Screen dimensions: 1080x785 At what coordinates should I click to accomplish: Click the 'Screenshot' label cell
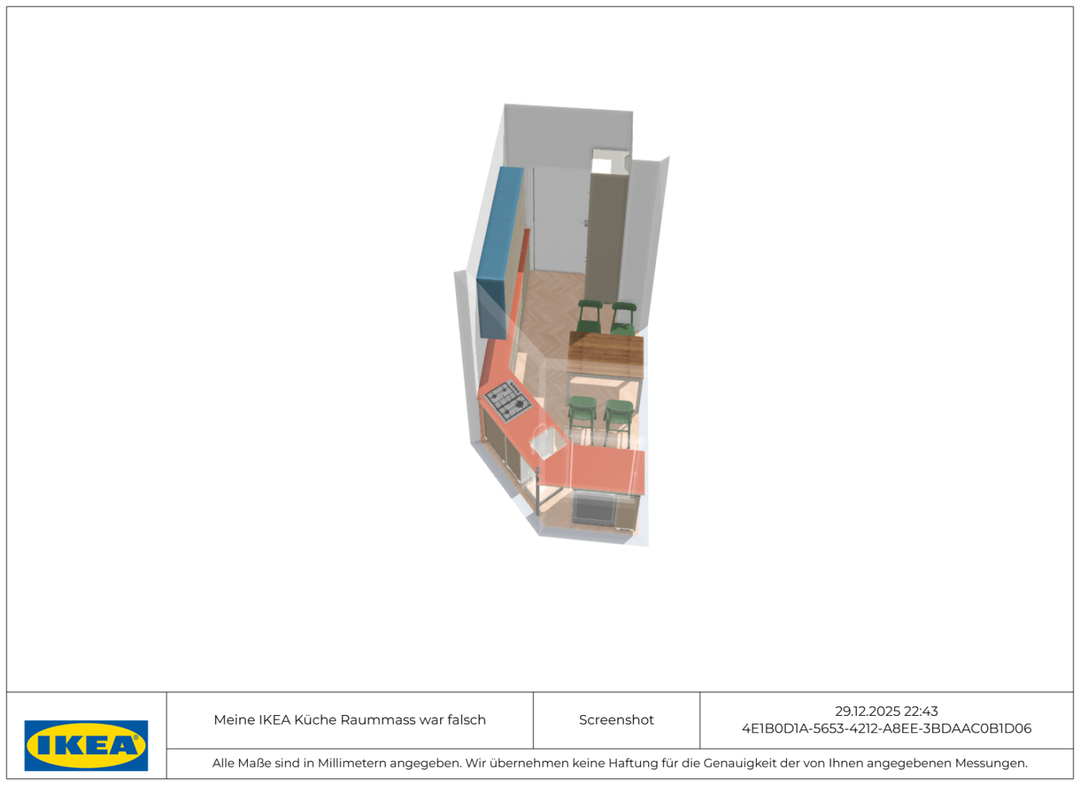(616, 720)
